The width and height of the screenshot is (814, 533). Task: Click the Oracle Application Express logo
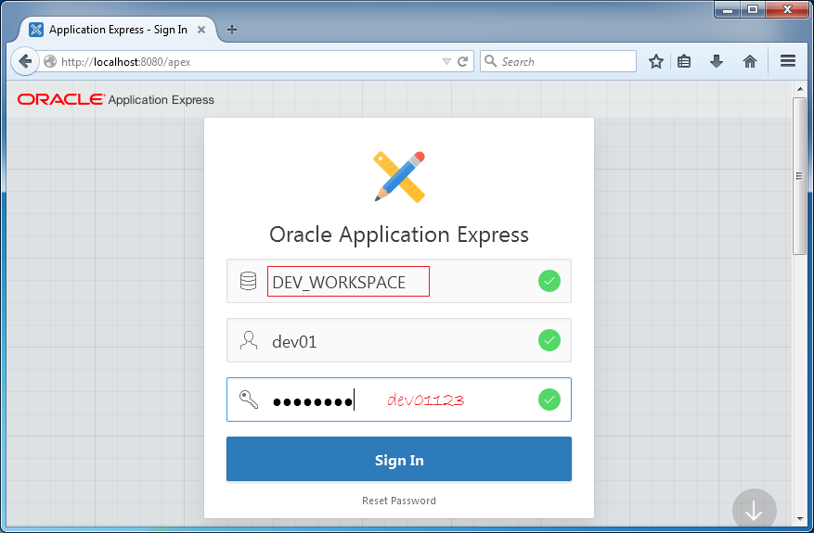coord(116,99)
